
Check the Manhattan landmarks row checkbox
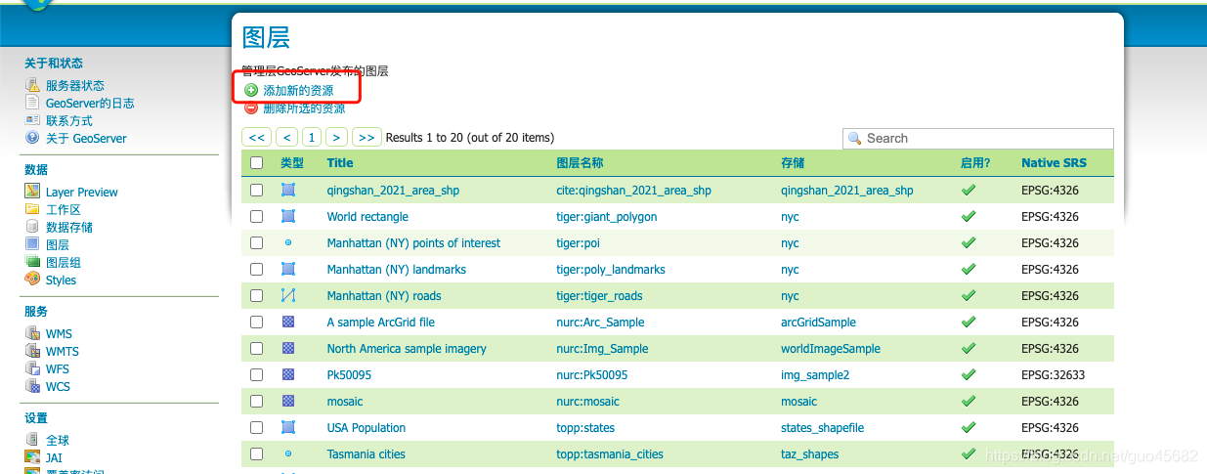pos(257,269)
